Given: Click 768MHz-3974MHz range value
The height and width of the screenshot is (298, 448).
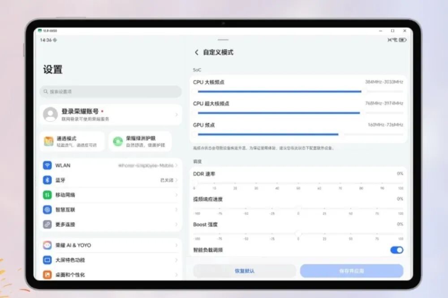Looking at the screenshot, I should 384,103.
